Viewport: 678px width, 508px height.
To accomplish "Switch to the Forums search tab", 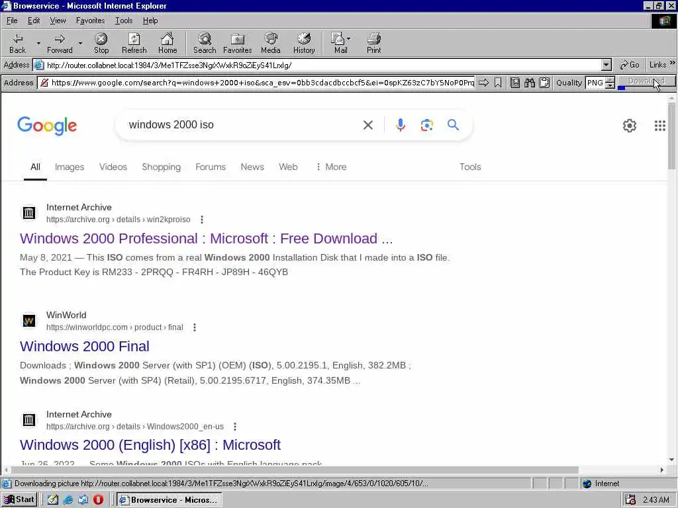I will pos(210,167).
